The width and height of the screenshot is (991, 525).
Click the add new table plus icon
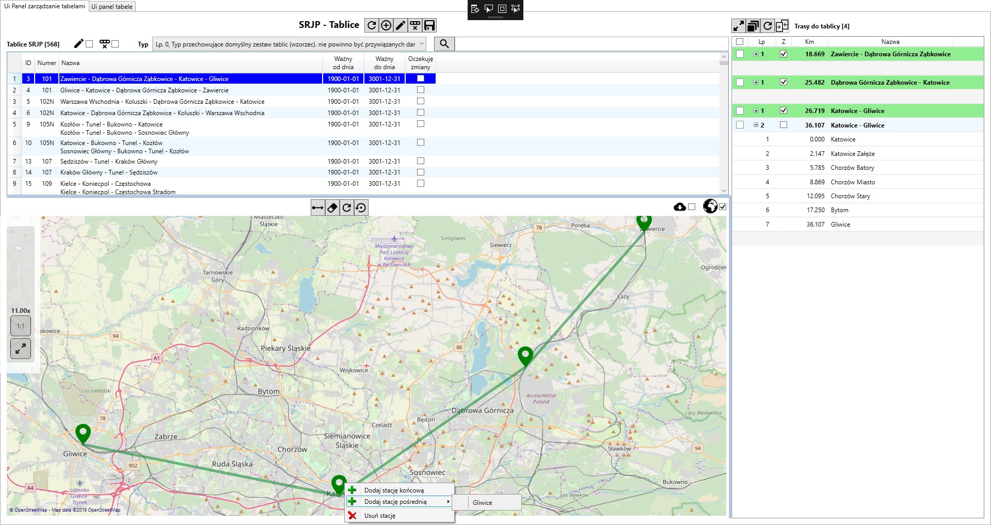pos(386,25)
